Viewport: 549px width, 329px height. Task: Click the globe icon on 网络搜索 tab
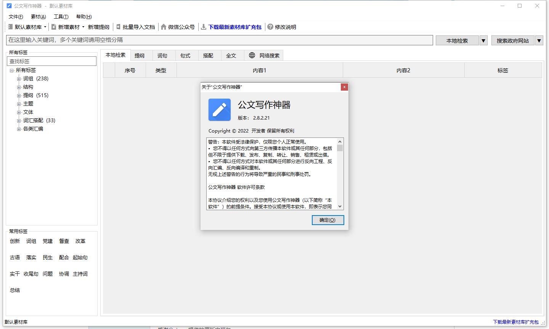[x=252, y=55]
